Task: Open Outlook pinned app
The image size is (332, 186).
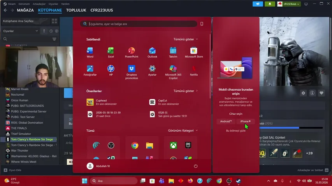Action: click(x=152, y=52)
